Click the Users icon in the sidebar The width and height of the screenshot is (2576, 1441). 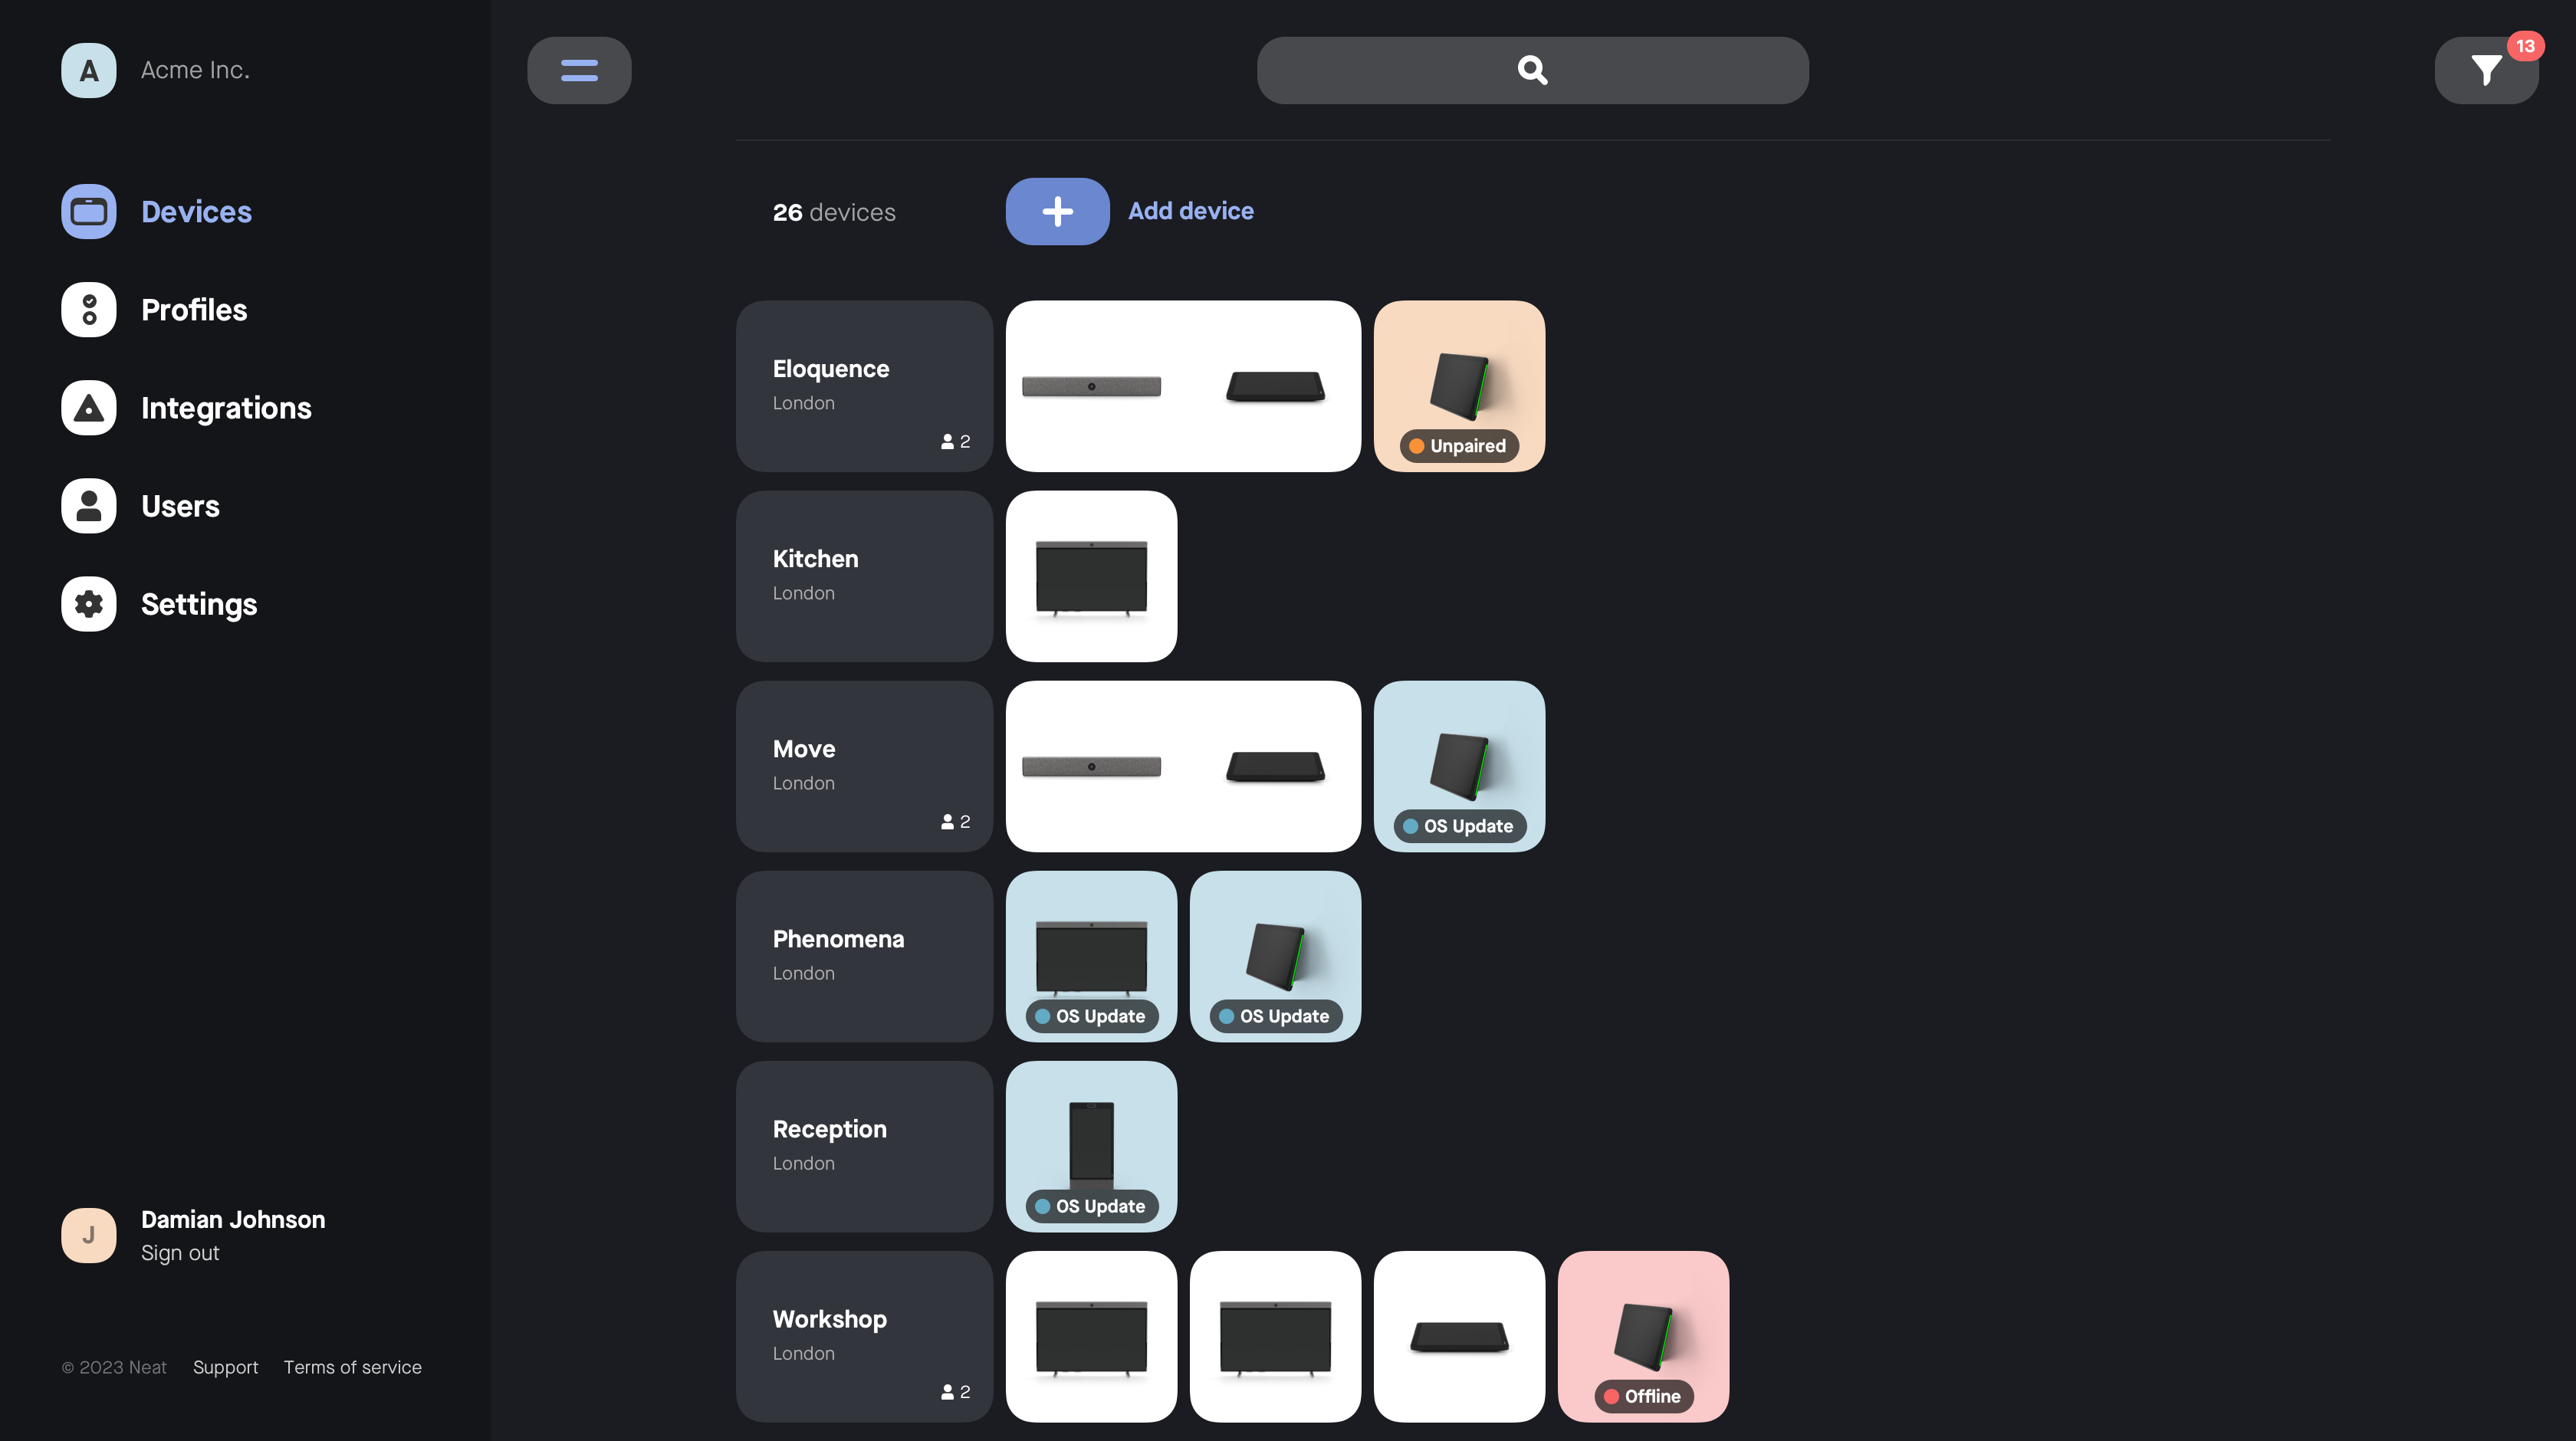pos(88,505)
